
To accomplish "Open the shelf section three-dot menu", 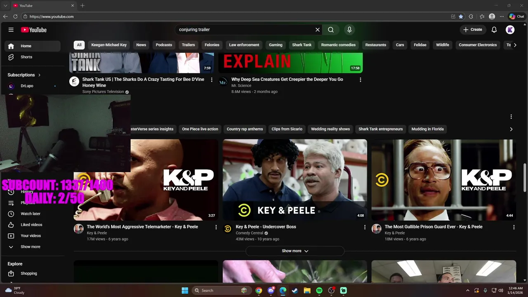I will coord(511,117).
